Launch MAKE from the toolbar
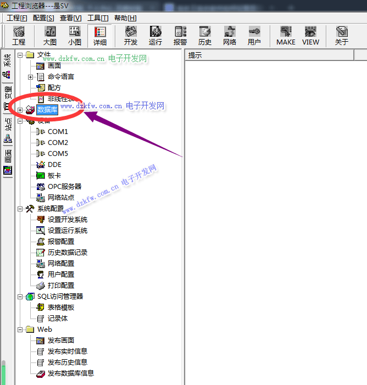The image size is (367, 385). pyautogui.click(x=286, y=36)
